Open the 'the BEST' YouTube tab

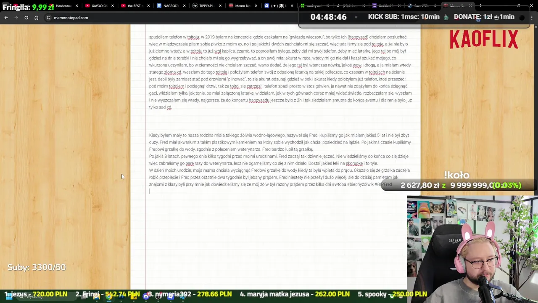click(x=134, y=6)
